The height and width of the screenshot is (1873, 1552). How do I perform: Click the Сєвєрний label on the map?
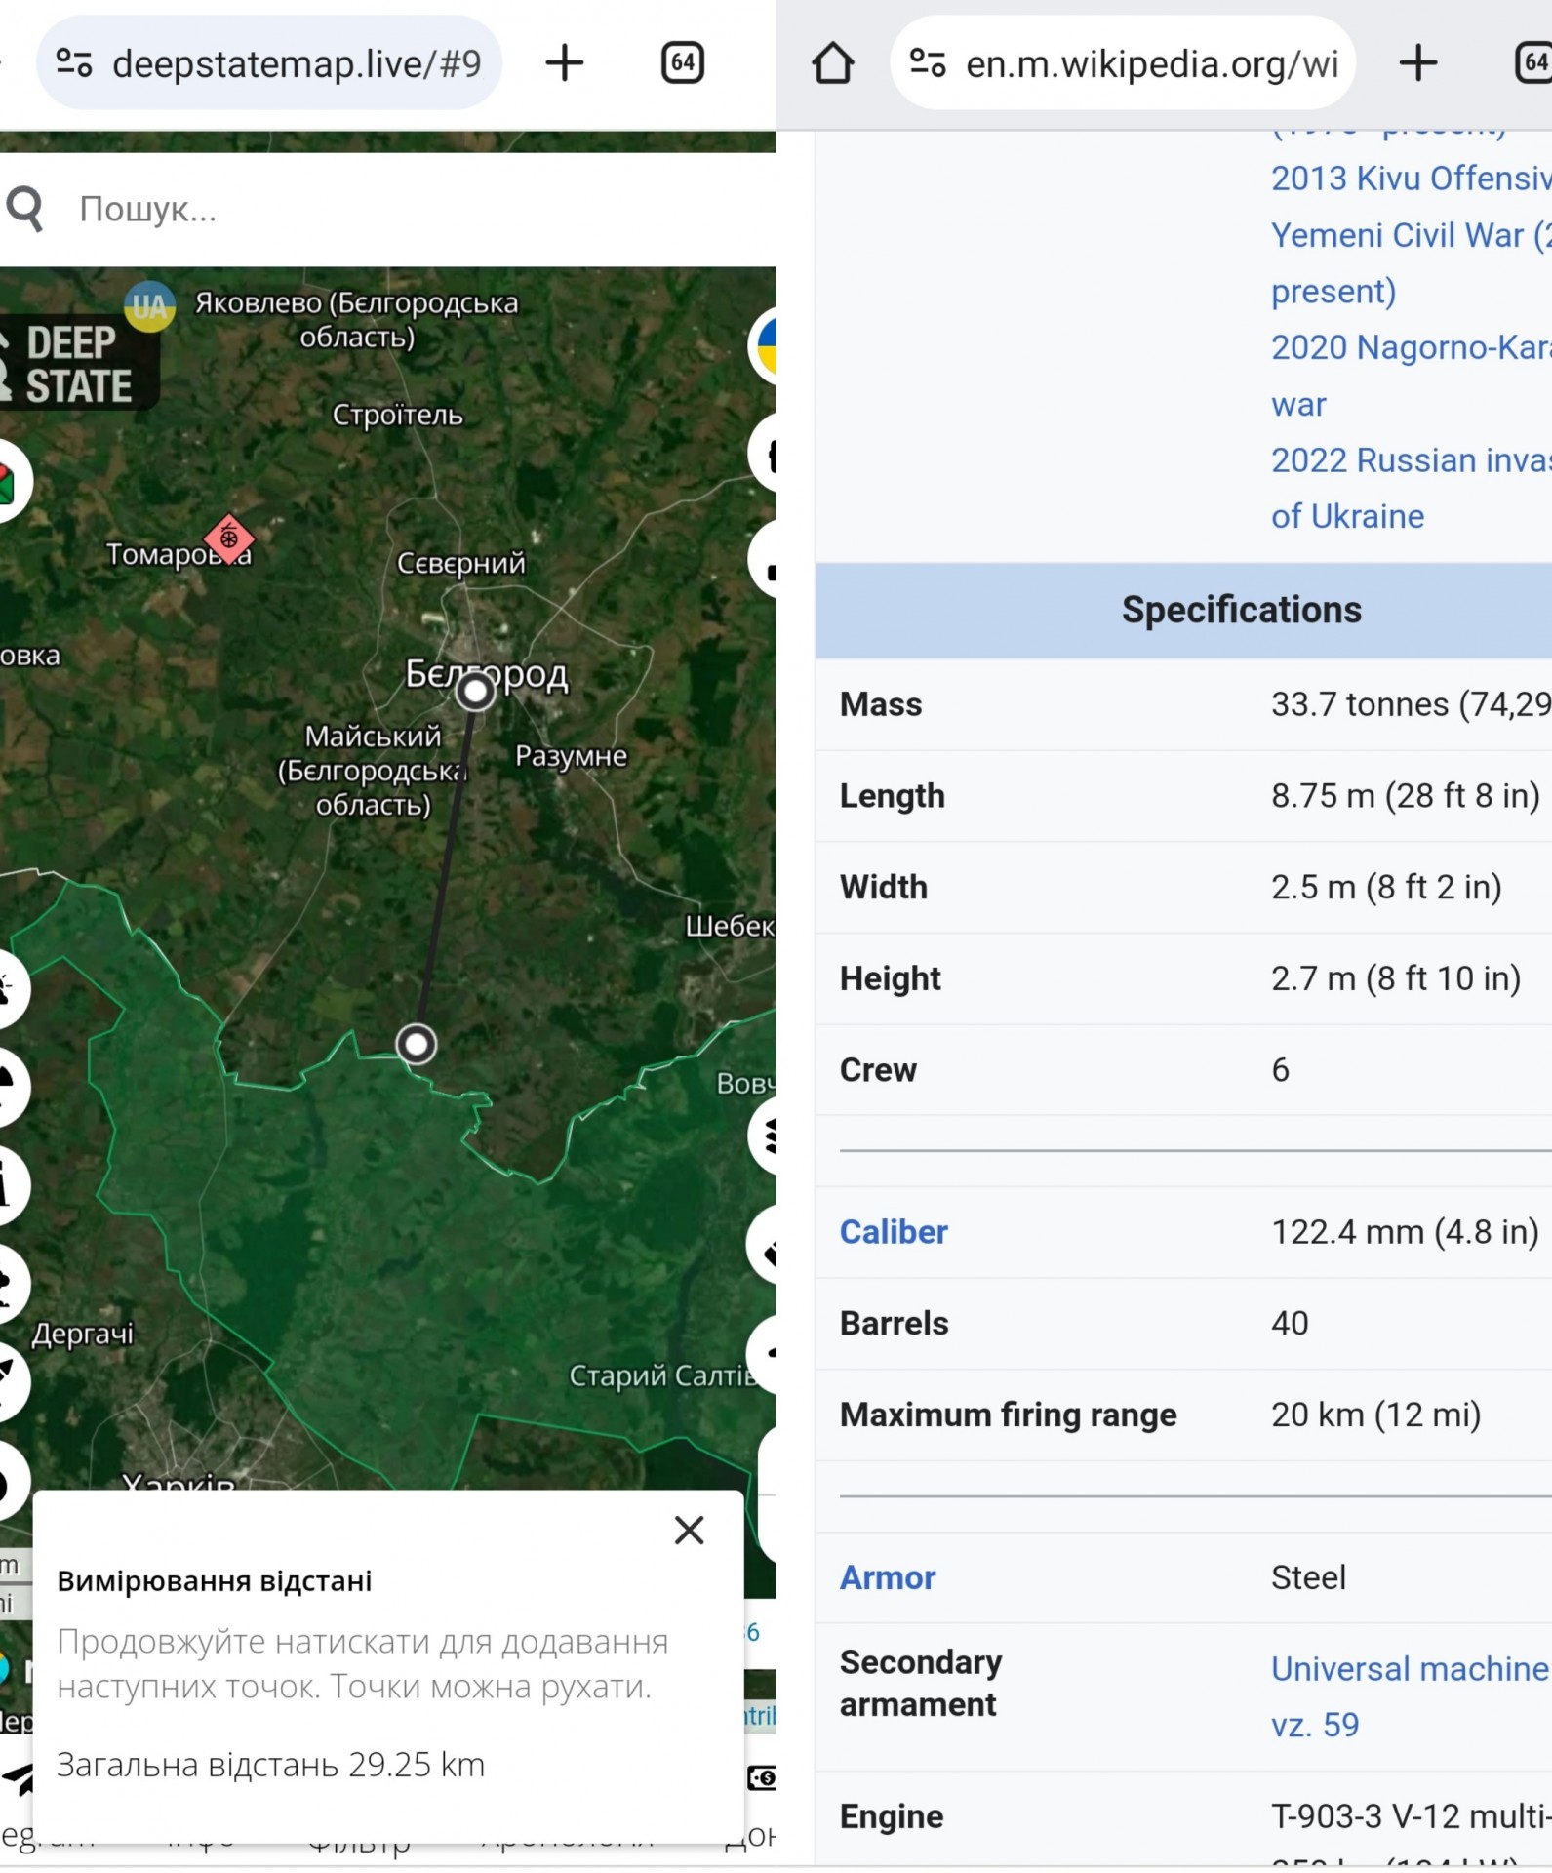(x=461, y=563)
